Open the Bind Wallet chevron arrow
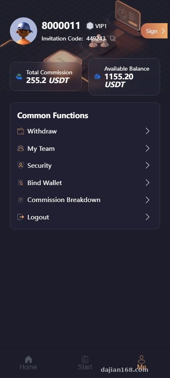Image resolution: width=170 pixels, height=378 pixels. pyautogui.click(x=148, y=183)
